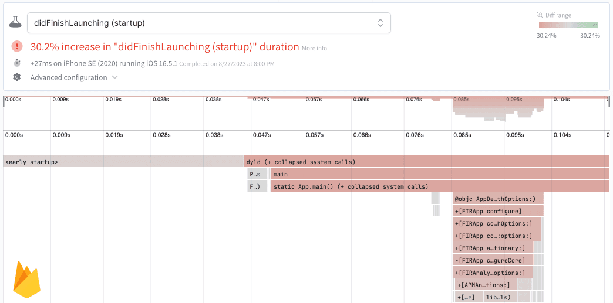Select the +[FIRApp configure] frame
Viewport: 613px width, 303px height.
[498, 211]
